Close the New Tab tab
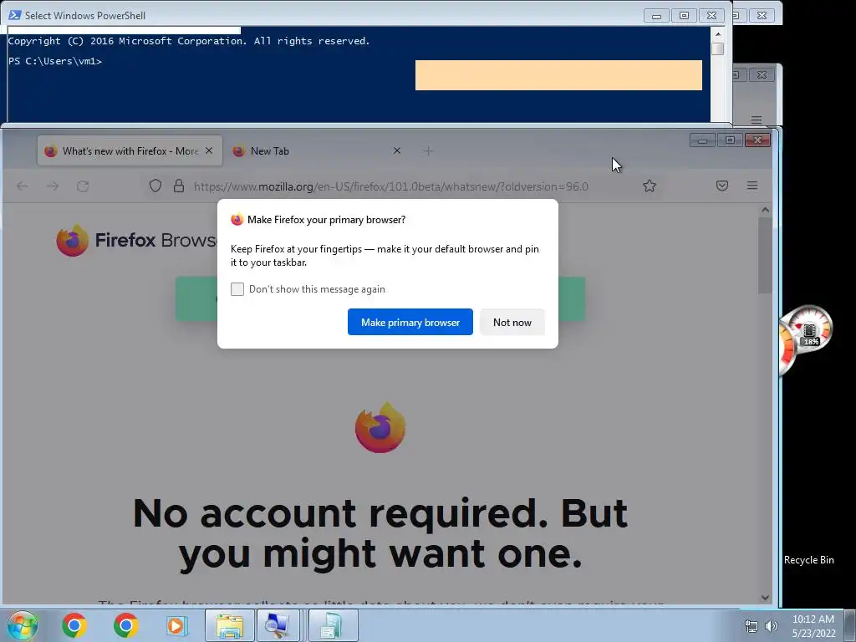This screenshot has height=642, width=856. pos(397,150)
